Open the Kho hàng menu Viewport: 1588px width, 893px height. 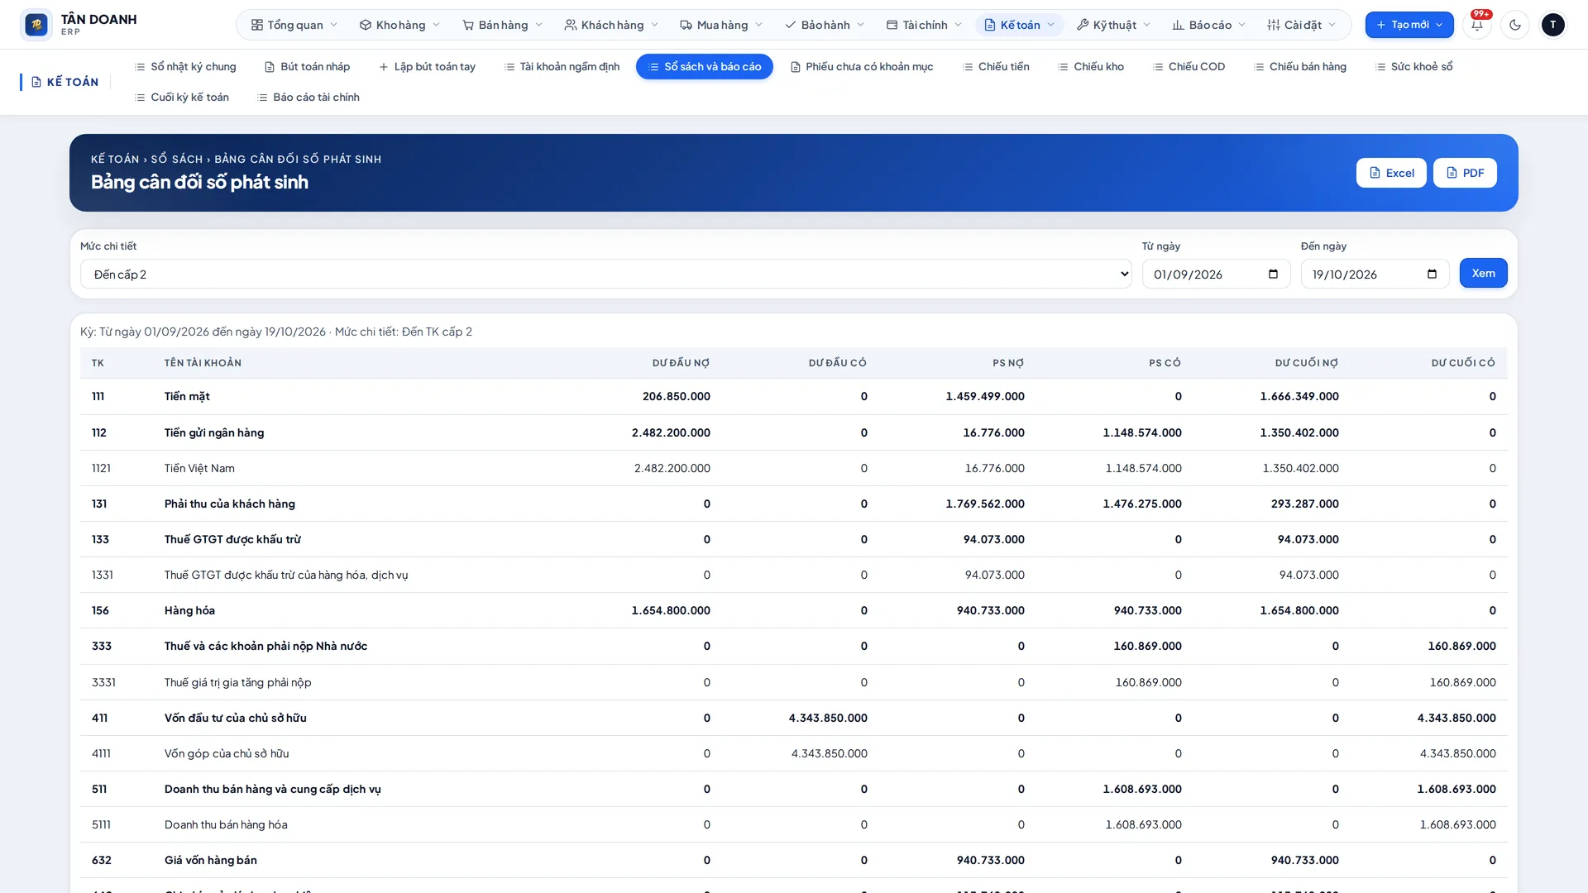click(x=399, y=25)
